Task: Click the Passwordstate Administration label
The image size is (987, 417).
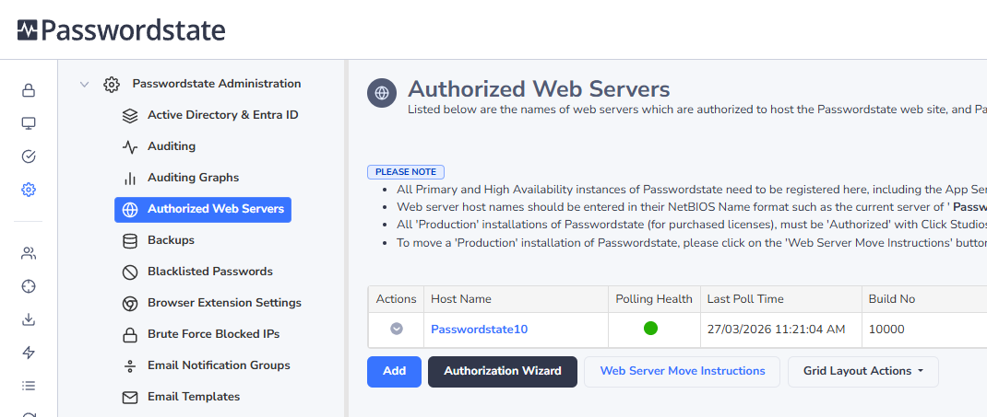Action: click(x=217, y=84)
